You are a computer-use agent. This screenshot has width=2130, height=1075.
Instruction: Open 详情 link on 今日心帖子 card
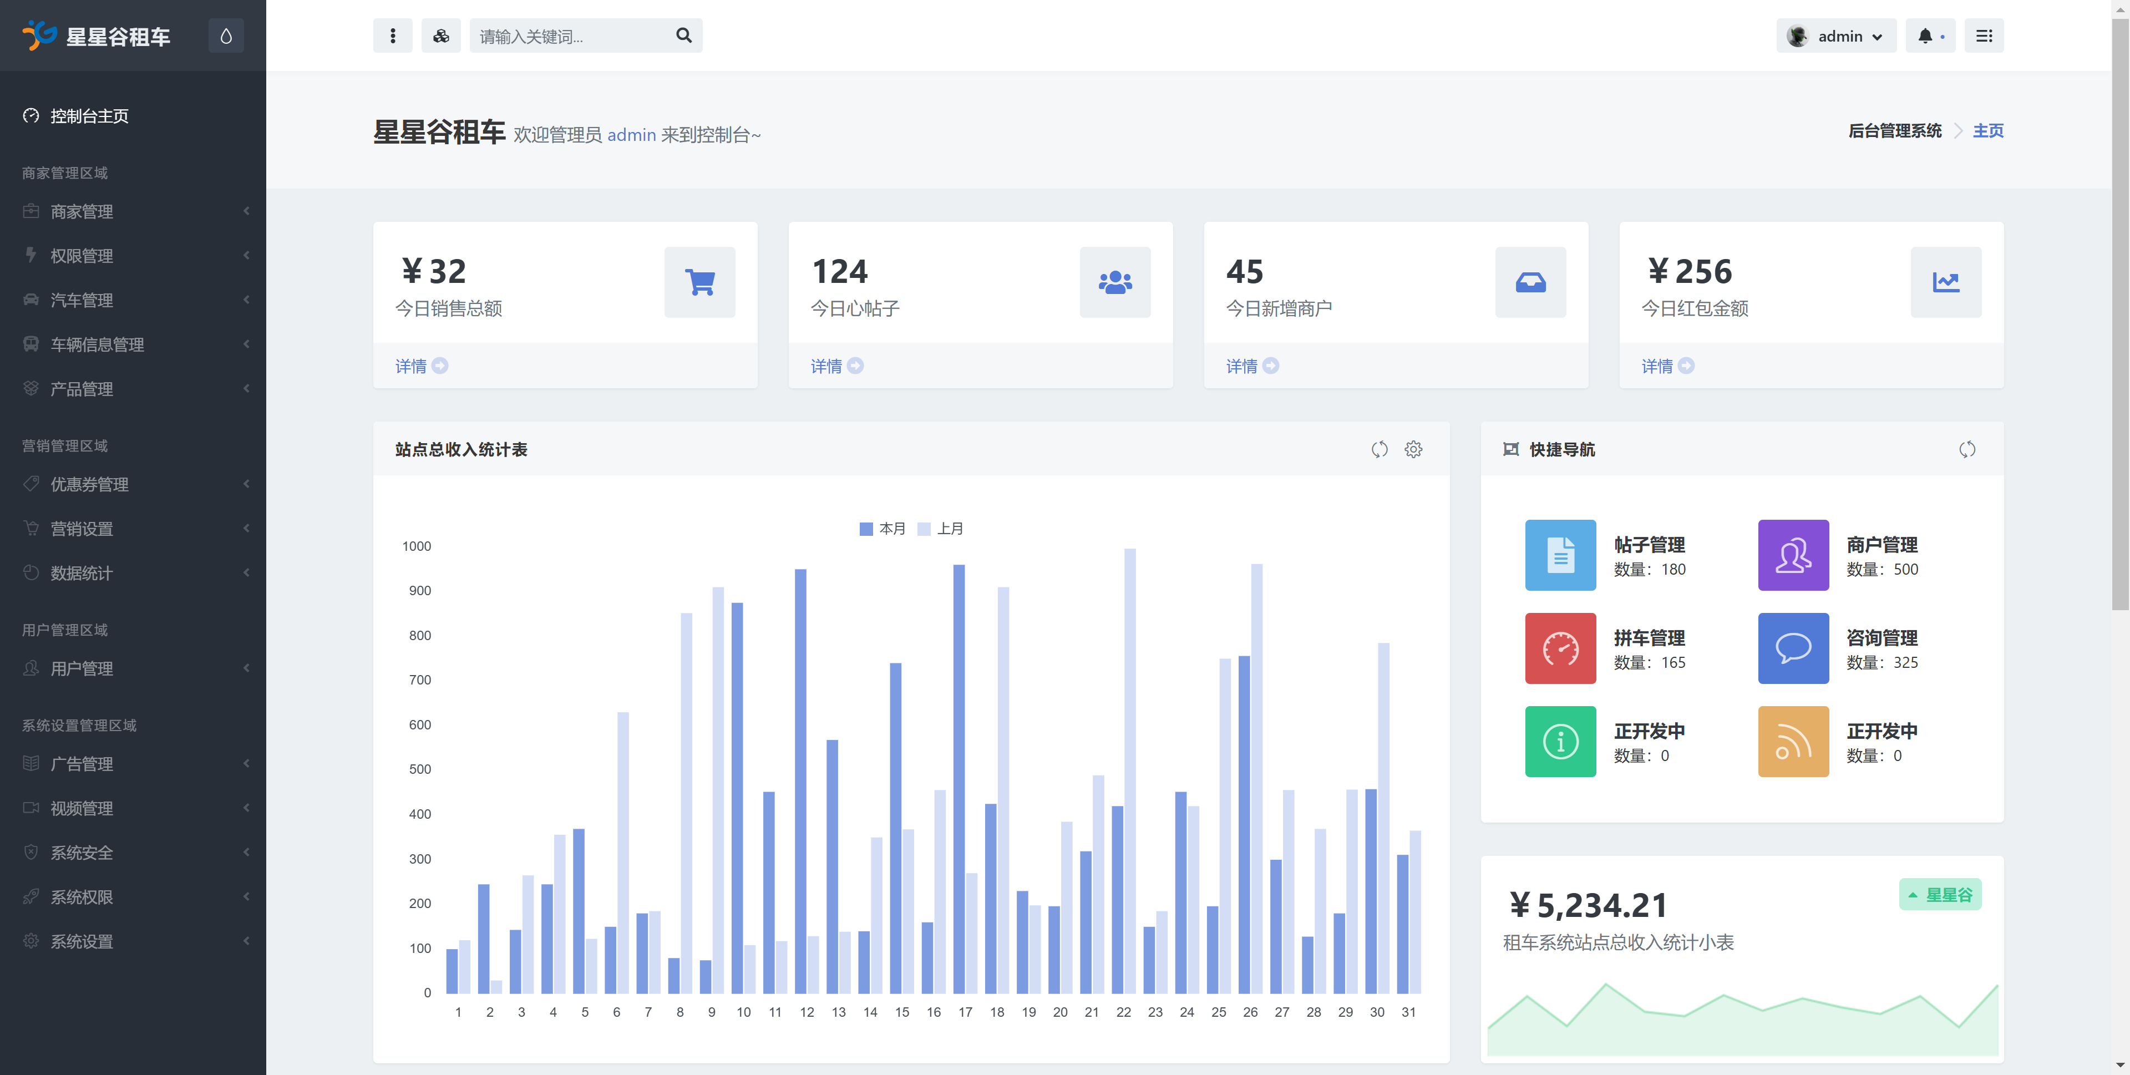(x=837, y=366)
